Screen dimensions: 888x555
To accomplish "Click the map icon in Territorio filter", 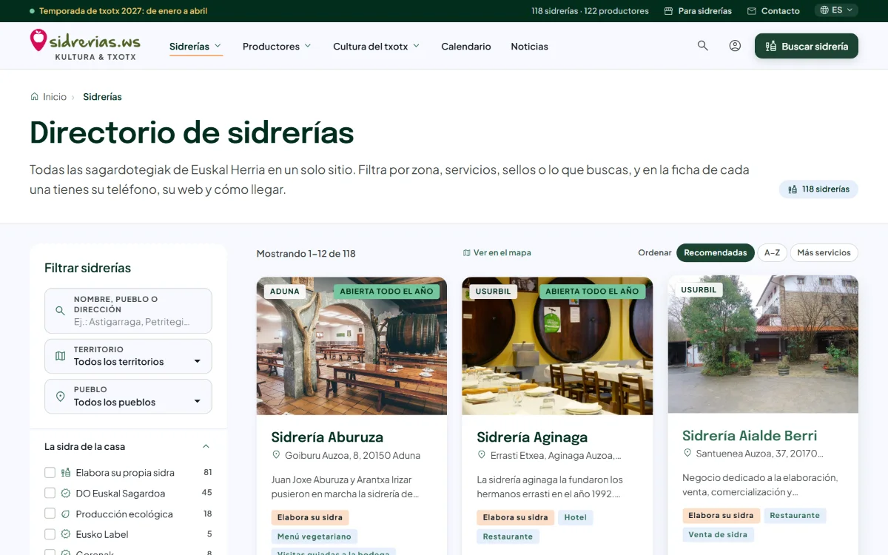I will 61,356.
